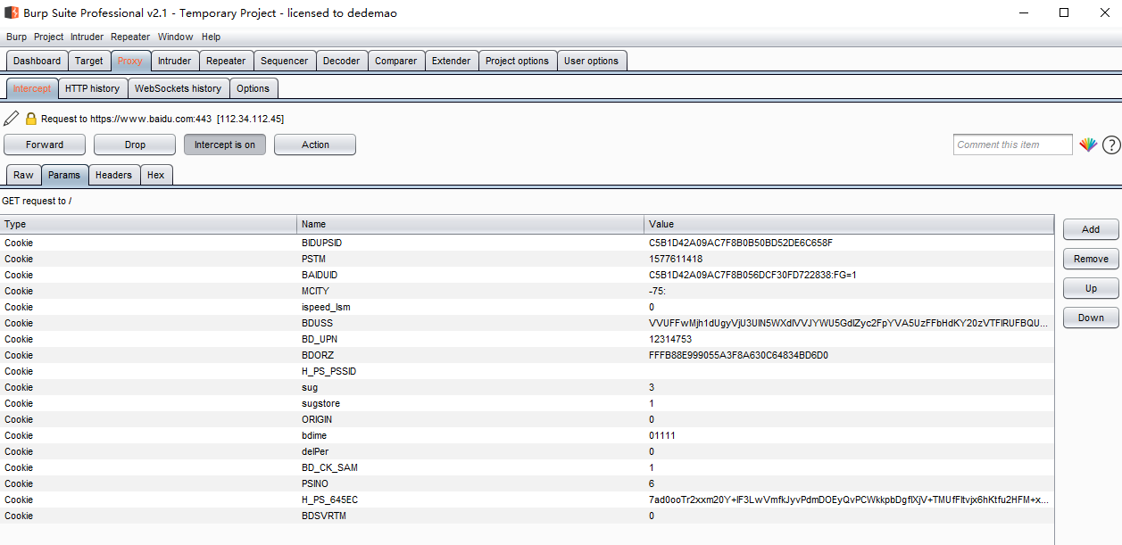Viewport: 1122px width, 545px height.
Task: Forward the intercepted request
Action: pos(45,145)
